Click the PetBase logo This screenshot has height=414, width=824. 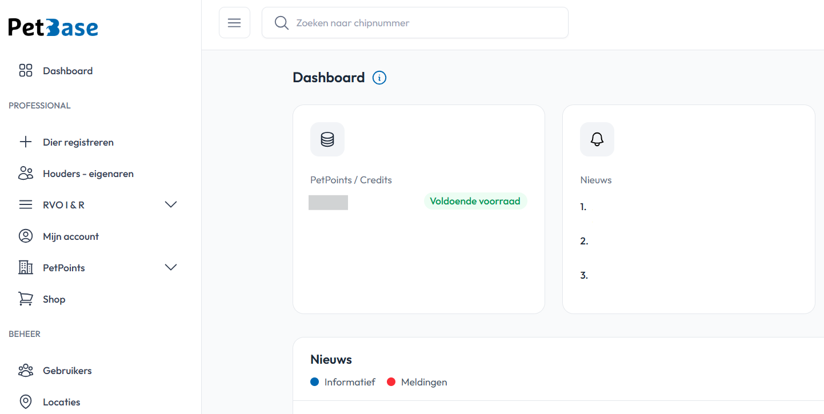(53, 27)
